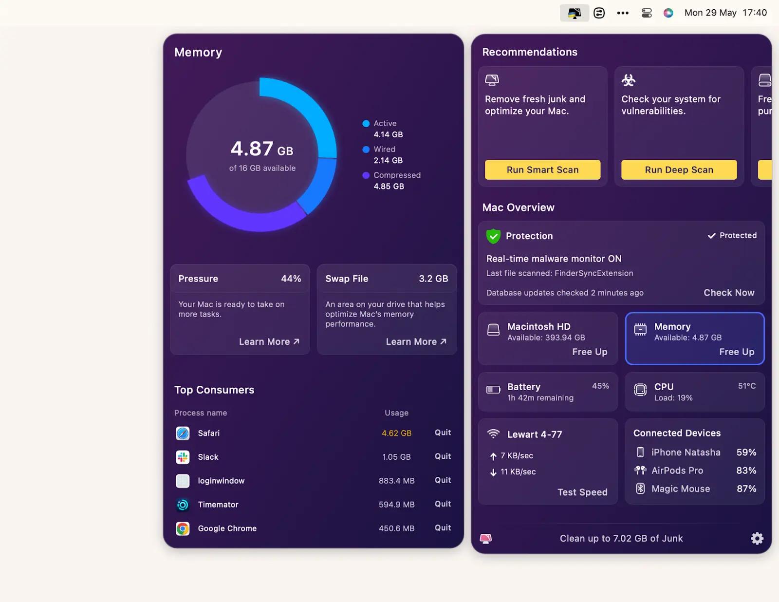
Task: Open Siri from the menu bar
Action: point(668,13)
